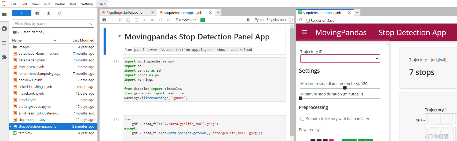Open the Extension Manager puzzle icon in the sidebar

(4, 57)
